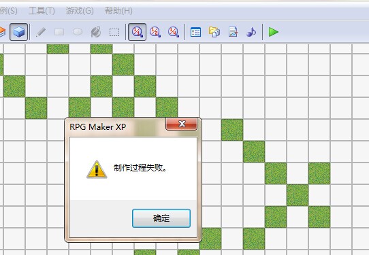Click the RPG Maker XP dialog title
Viewport: 369px width, 255px height.
point(98,127)
